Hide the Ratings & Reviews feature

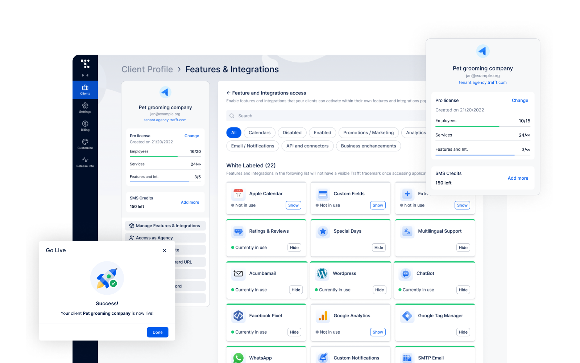pyautogui.click(x=294, y=248)
